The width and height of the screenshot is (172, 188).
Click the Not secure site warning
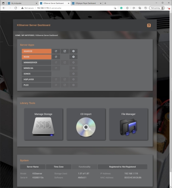[x=28, y=8]
